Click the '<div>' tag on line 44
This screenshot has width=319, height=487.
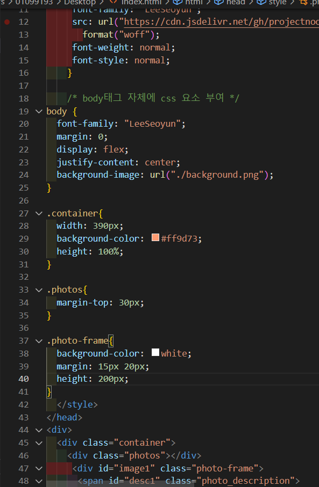tap(59, 430)
